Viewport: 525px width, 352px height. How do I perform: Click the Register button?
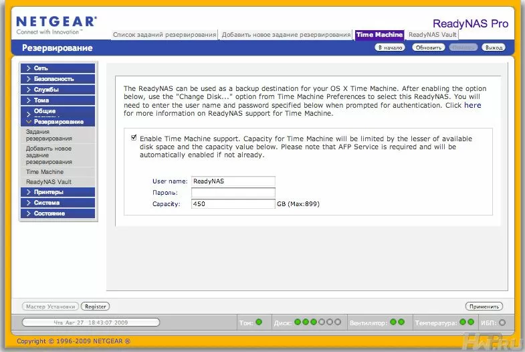pos(96,306)
